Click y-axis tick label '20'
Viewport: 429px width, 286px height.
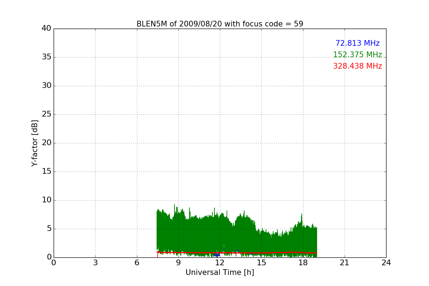(x=46, y=143)
